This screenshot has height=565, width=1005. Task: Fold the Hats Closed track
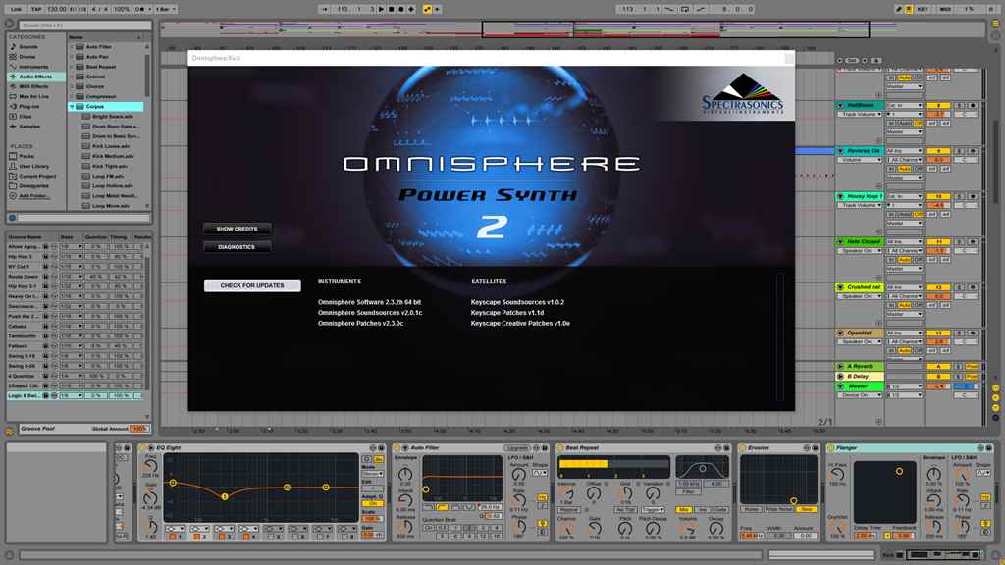(x=841, y=242)
